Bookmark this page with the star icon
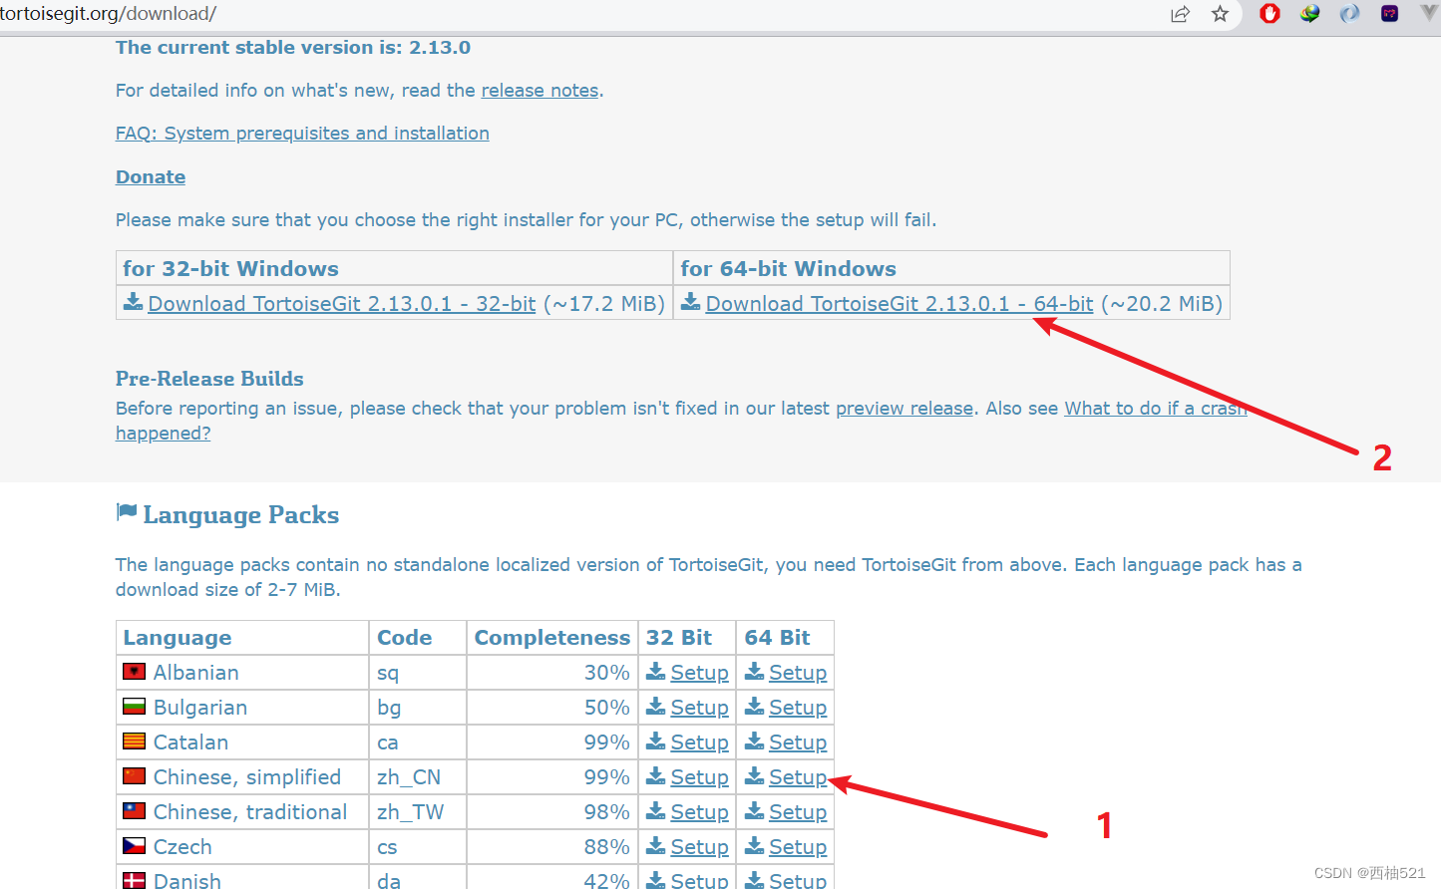1441x889 pixels. point(1220,14)
